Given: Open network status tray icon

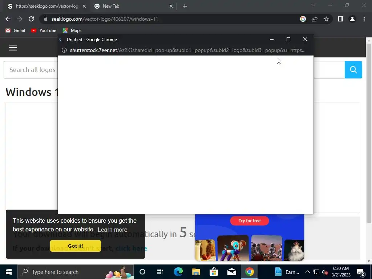Looking at the screenshot, I should click(316, 272).
